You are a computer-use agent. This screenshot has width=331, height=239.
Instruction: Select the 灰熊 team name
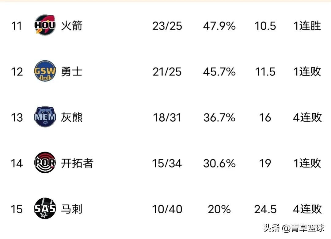[x=72, y=117]
